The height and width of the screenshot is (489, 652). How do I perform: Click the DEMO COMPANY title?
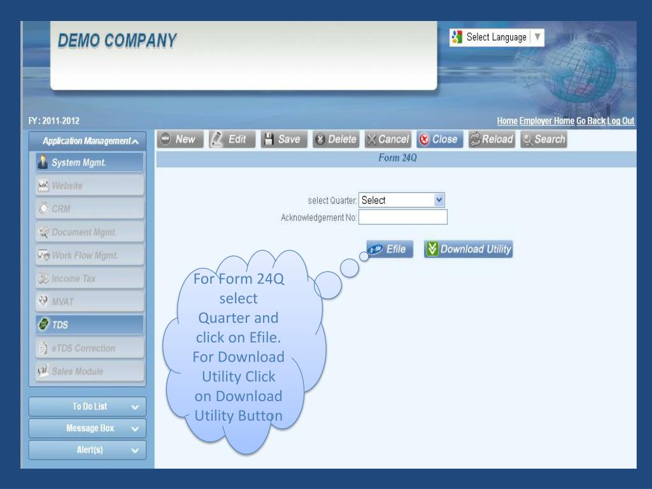pos(117,41)
